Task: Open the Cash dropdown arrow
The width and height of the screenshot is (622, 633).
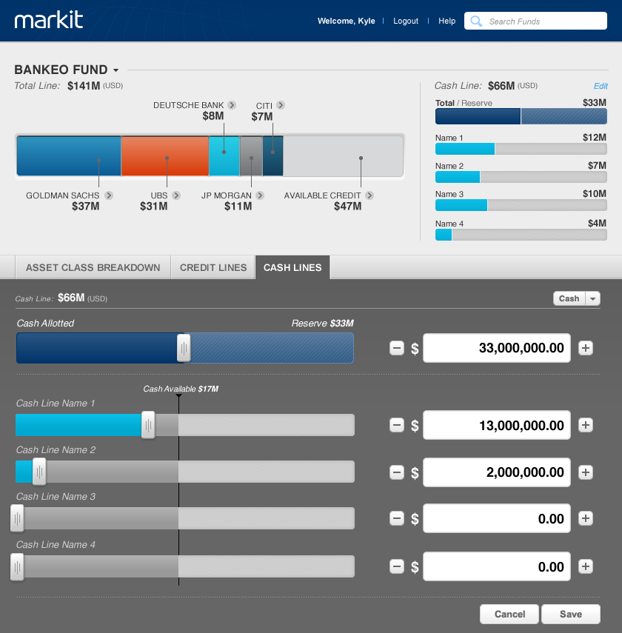Action: pos(593,299)
